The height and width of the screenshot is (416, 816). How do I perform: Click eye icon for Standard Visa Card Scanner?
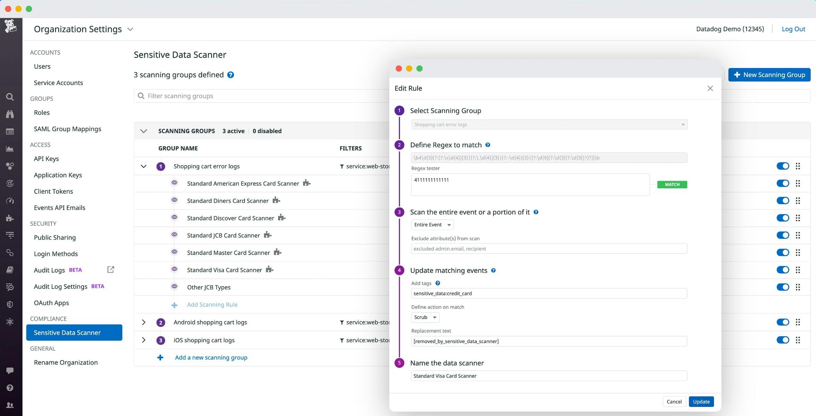point(174,269)
